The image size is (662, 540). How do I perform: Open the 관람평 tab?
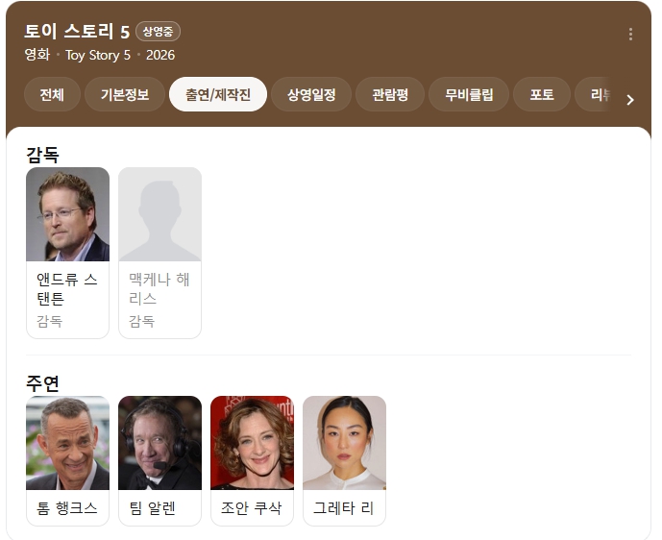[390, 94]
